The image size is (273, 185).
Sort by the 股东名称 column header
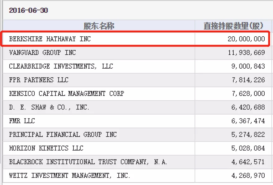(x=99, y=26)
